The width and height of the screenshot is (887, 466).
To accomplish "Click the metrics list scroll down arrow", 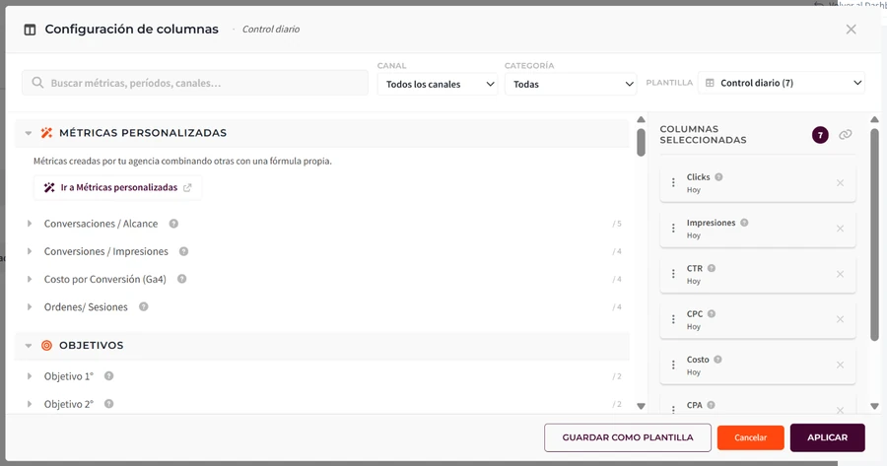I will point(641,406).
